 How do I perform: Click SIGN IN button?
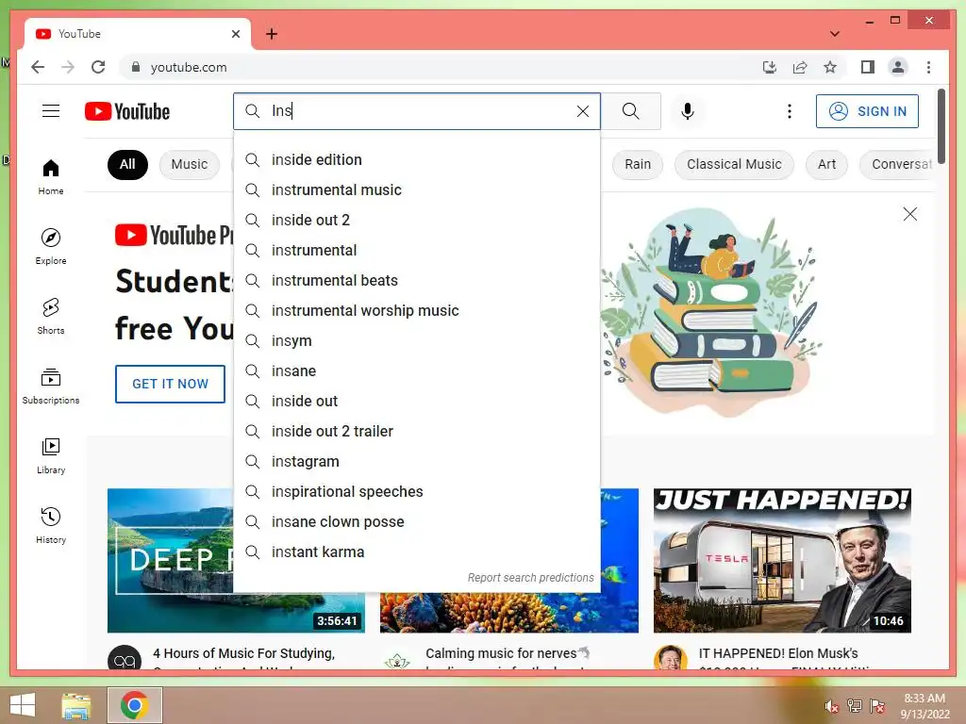[867, 111]
